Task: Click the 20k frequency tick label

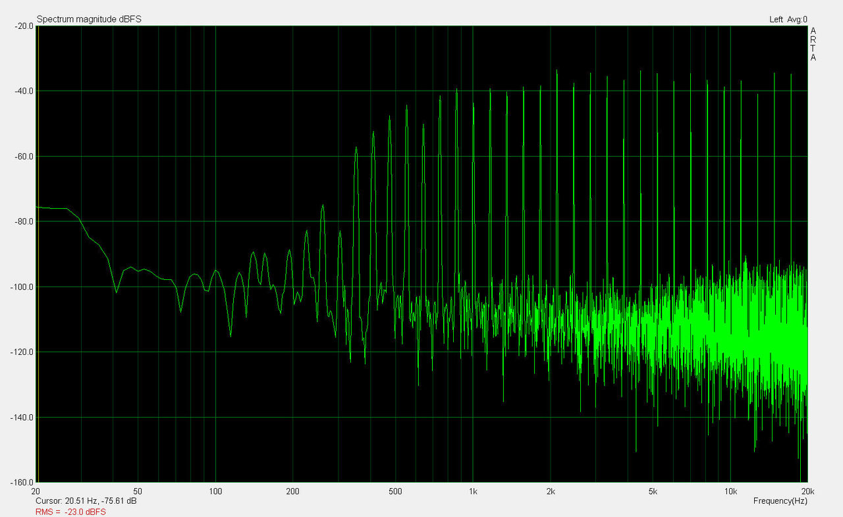Action: pos(807,491)
